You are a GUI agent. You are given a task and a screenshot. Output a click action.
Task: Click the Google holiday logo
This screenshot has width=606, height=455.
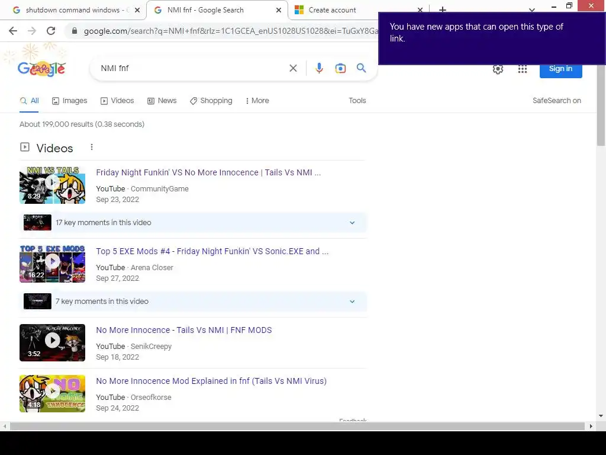coord(42,69)
